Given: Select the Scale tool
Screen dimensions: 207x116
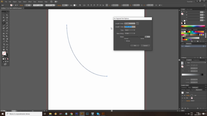Looking at the screenshot, I should tap(7, 31).
